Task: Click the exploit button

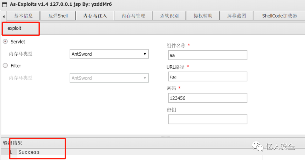Action: tap(14, 29)
